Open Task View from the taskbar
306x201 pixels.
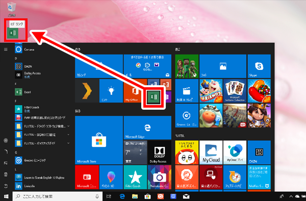(109, 196)
